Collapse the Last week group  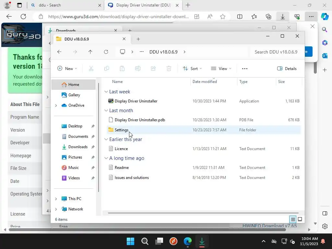106,92
